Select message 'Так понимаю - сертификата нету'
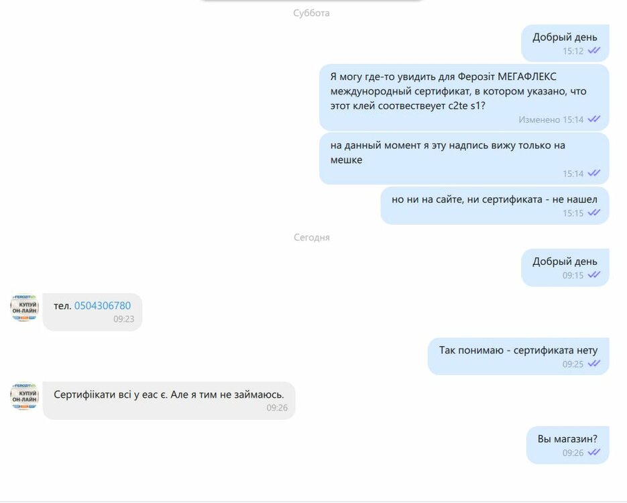 pyautogui.click(x=518, y=356)
